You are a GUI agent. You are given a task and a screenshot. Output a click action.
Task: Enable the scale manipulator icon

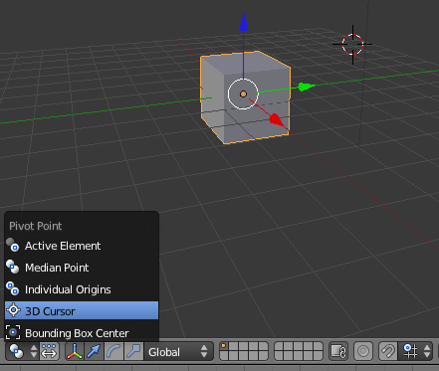click(x=133, y=351)
